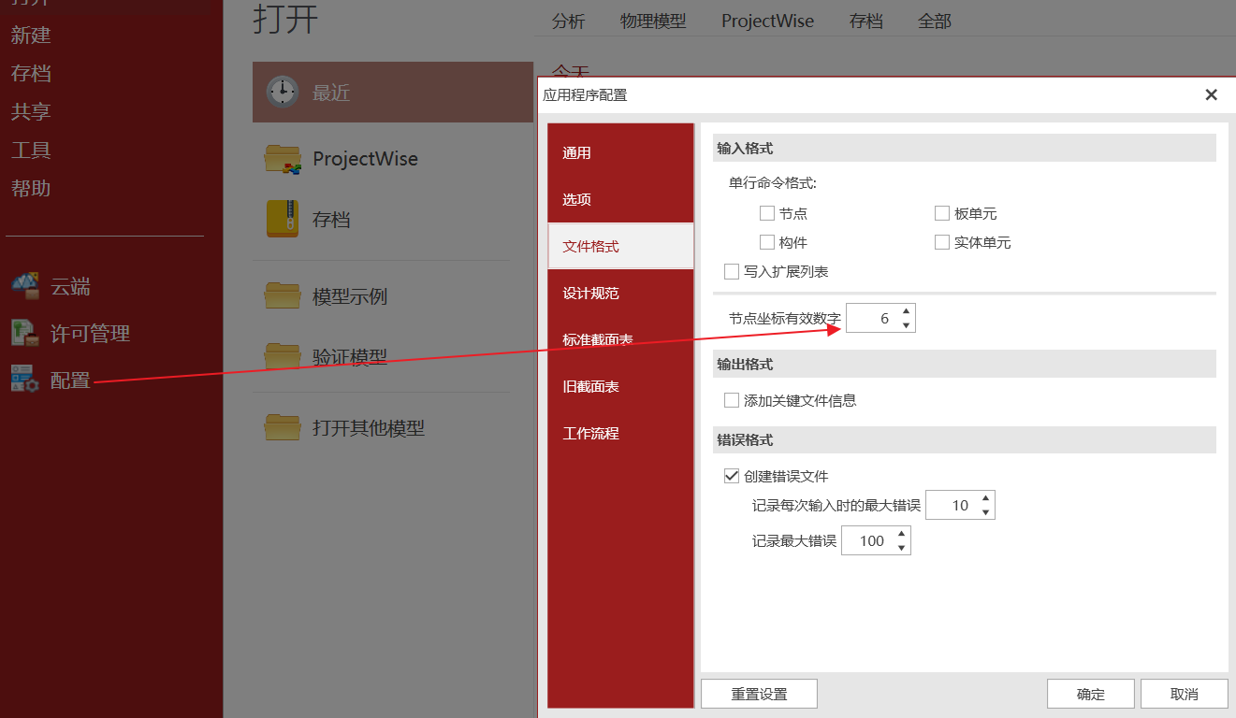The height and width of the screenshot is (718, 1236).
Task: Open the 帮助 menu item
Action: [31, 189]
